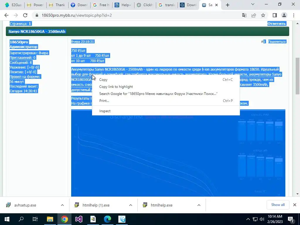The width and height of the screenshot is (300, 225).
Task: Open the tab search chevron
Action: [253, 4]
